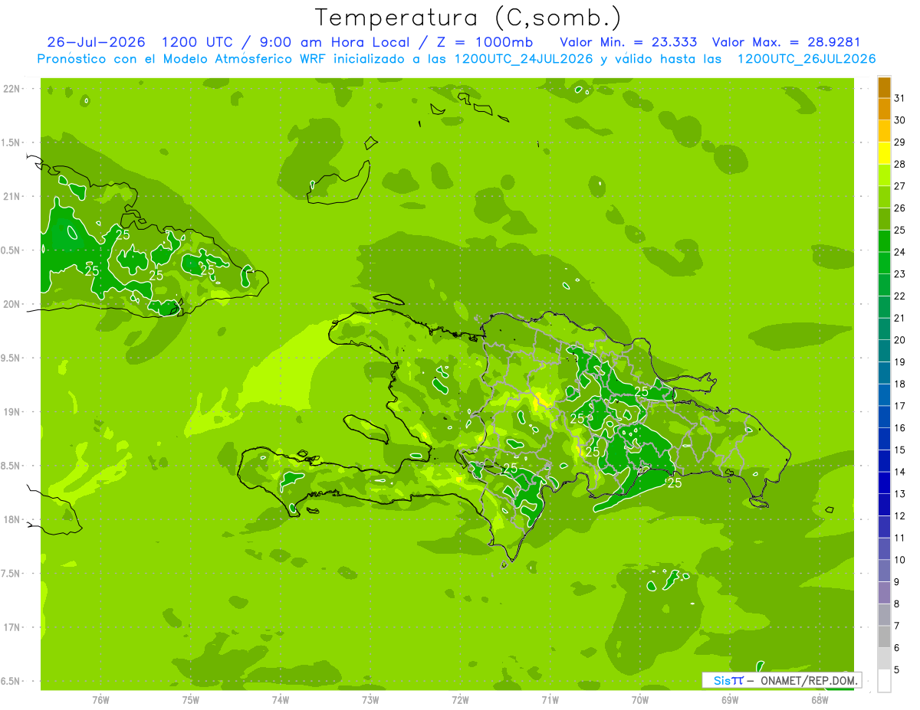Pick the yellow swatch between 28 and 29
Image resolution: width=920 pixels, height=710 pixels.
coord(884,153)
